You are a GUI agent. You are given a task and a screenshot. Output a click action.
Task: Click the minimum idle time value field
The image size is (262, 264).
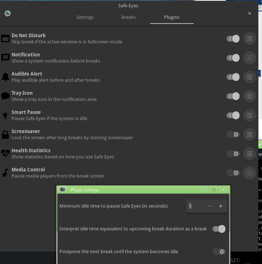pyautogui.click(x=195, y=206)
